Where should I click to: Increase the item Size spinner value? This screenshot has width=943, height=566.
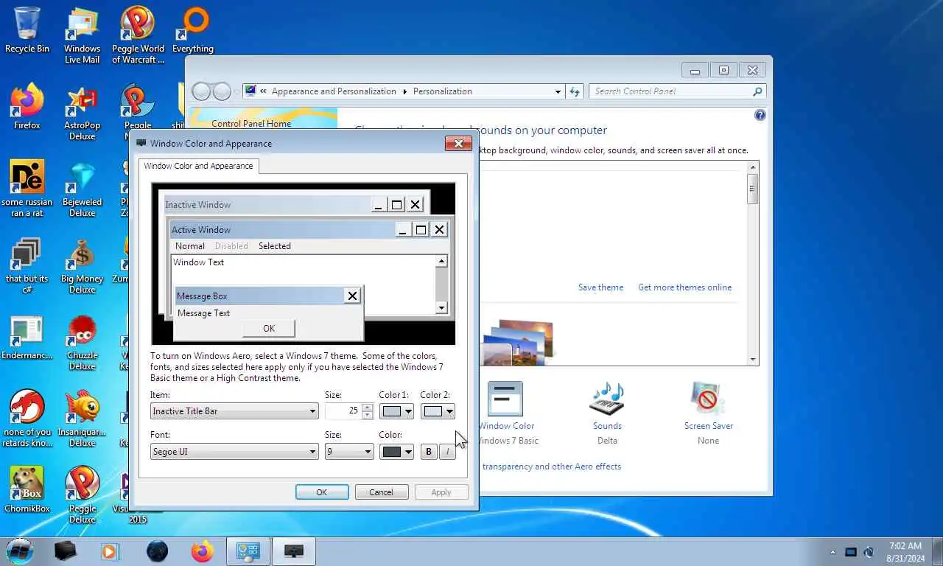[x=368, y=407]
